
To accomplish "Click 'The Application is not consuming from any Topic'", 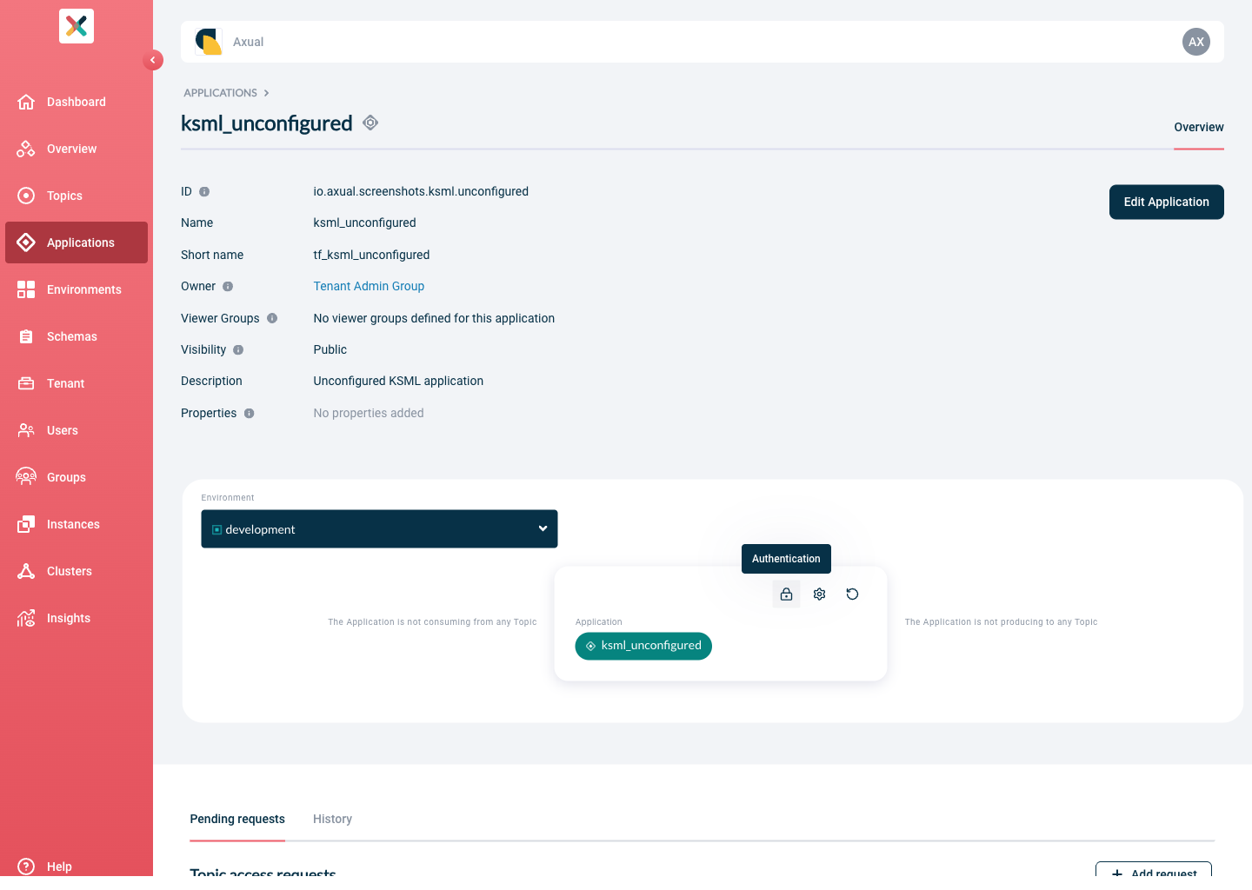I will tap(432, 622).
